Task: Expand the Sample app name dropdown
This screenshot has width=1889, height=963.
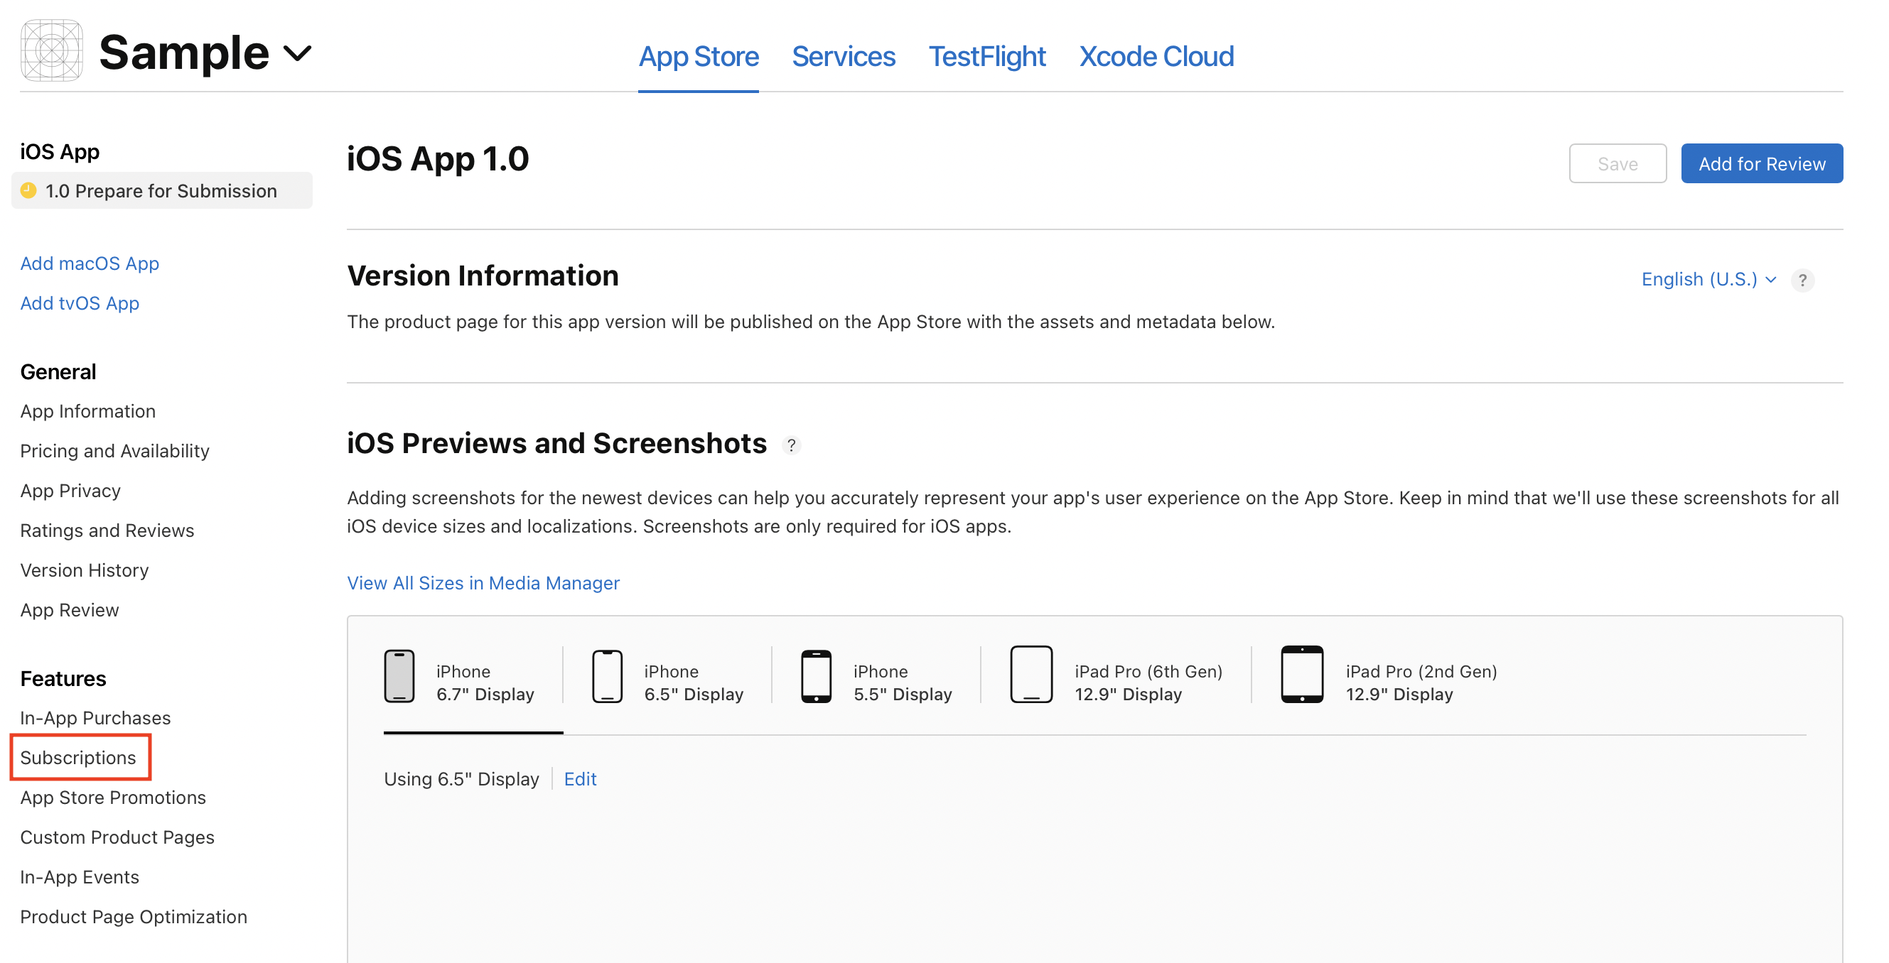Action: (x=297, y=53)
